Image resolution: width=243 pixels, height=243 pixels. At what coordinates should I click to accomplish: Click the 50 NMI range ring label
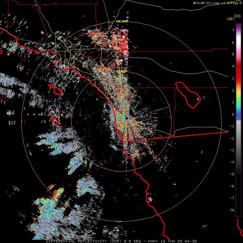tap(122, 72)
